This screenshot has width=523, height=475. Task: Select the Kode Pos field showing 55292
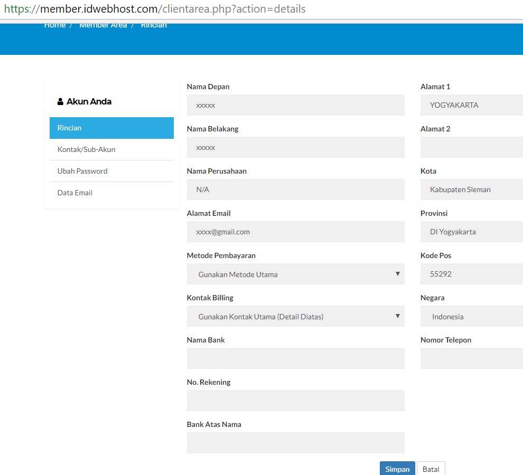coord(471,274)
